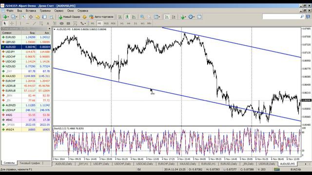This screenshot has height=175, width=312.
Task: Open the AUDUSD,M5 chart symbol dropdown triangle
Action: [x=55, y=29]
